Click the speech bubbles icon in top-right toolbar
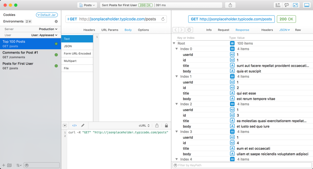Screen dimensions: 313x169 click(x=287, y=5)
